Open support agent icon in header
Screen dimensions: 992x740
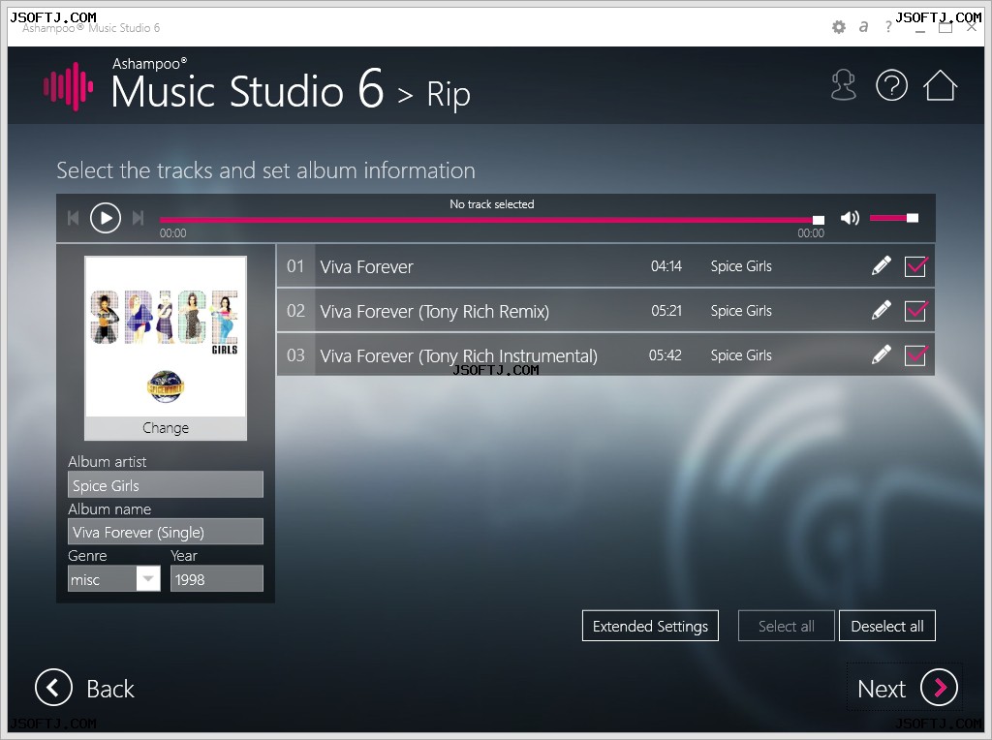tap(844, 85)
